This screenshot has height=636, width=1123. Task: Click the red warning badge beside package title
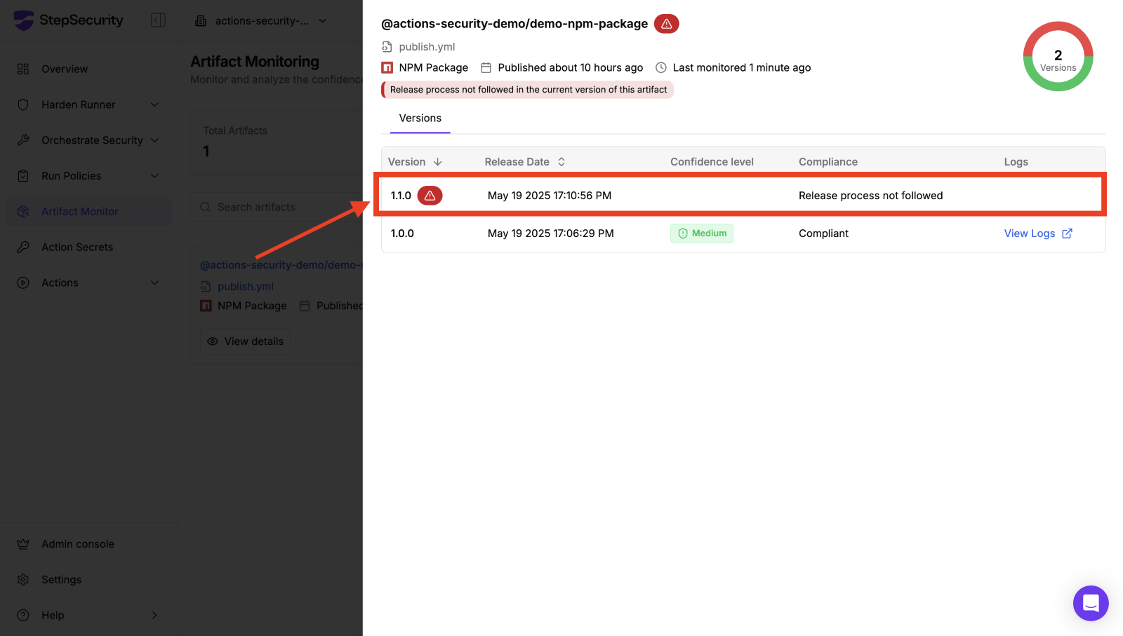(667, 24)
